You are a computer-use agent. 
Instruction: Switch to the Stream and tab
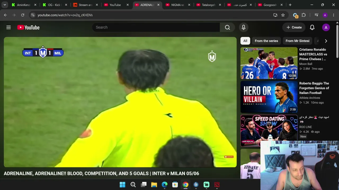click(86, 5)
